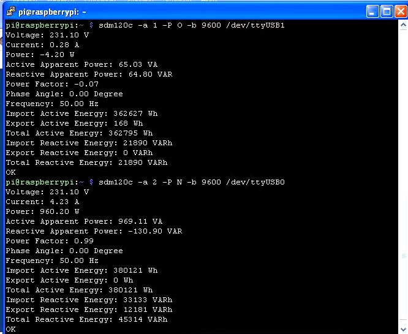The width and height of the screenshot is (408, 334).
Task: Click 'Active Apparent Power: 65.03 VA'
Action: 81,64
